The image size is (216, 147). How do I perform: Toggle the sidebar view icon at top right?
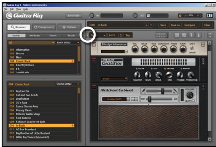[x=210, y=16]
